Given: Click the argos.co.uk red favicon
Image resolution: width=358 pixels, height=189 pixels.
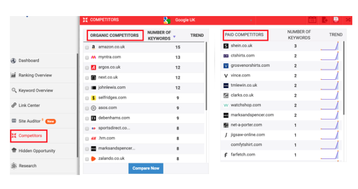Looking at the screenshot, I should tap(94, 67).
